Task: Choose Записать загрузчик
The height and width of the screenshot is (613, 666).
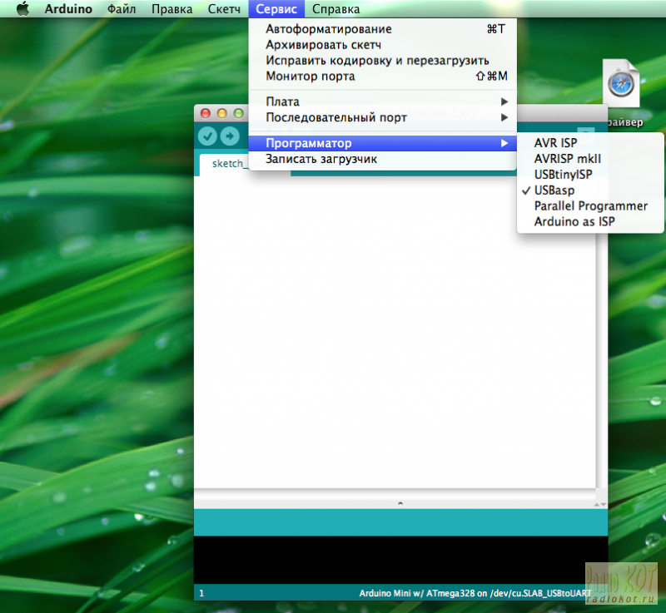Action: click(x=383, y=159)
